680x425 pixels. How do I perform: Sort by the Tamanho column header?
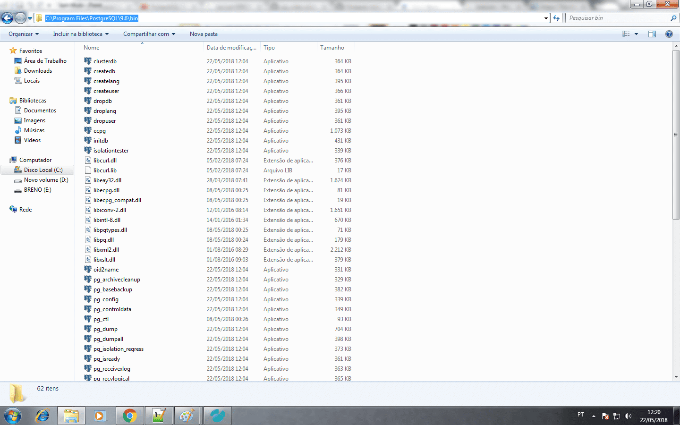point(335,48)
